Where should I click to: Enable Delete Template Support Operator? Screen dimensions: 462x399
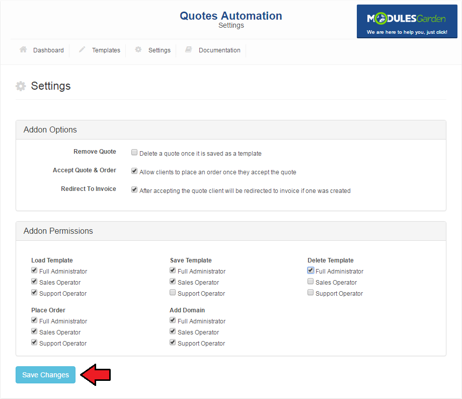click(x=311, y=293)
